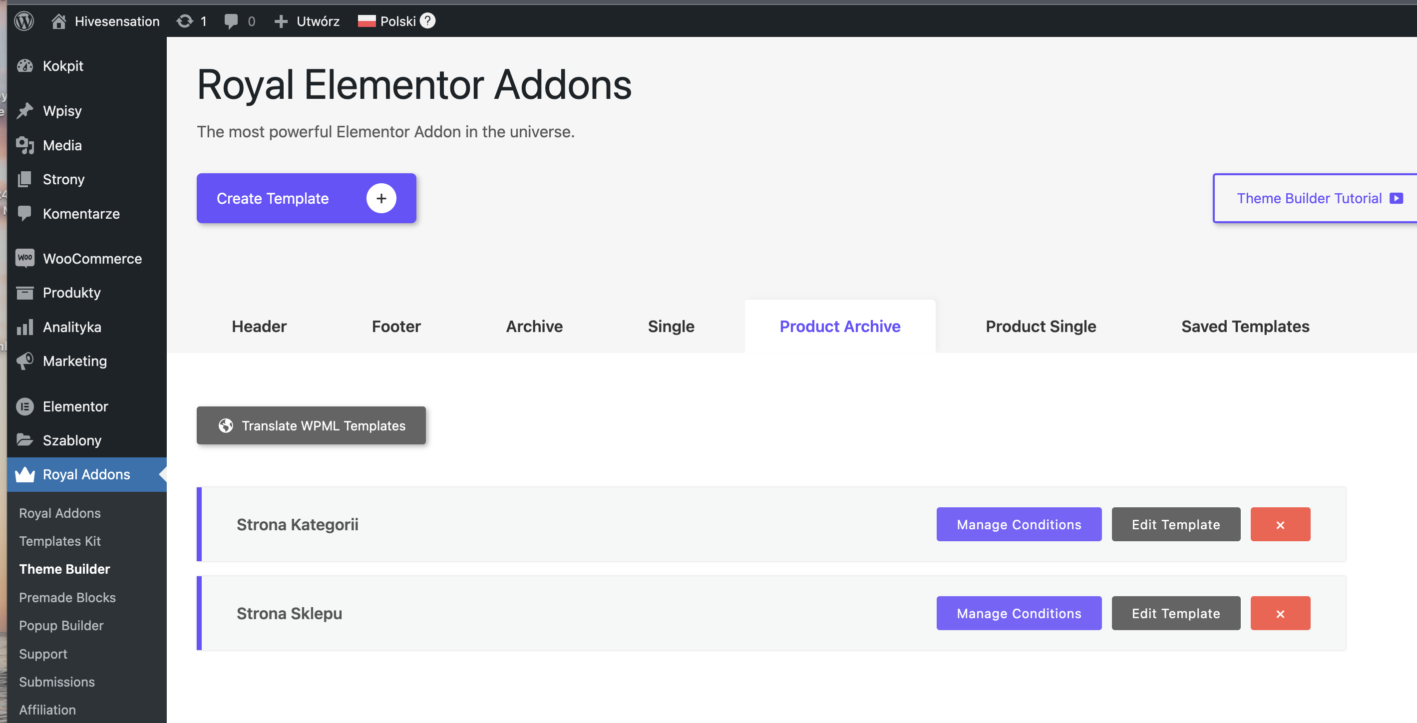Screen dimensions: 1417x723
Task: Open Affiliation submenu item
Action: pos(47,711)
